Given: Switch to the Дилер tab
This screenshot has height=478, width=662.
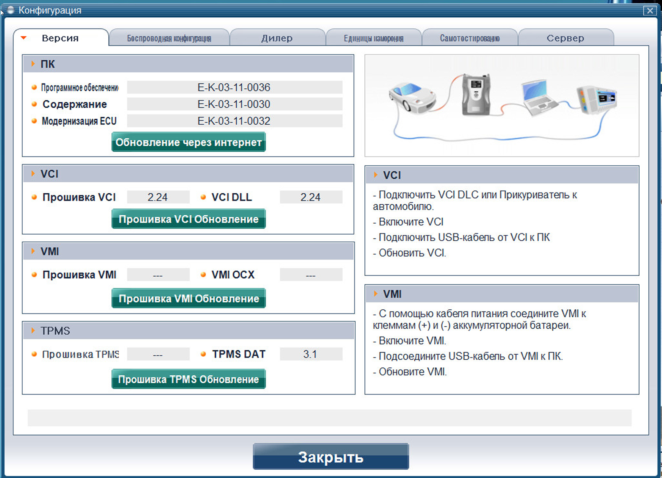Looking at the screenshot, I should (277, 38).
